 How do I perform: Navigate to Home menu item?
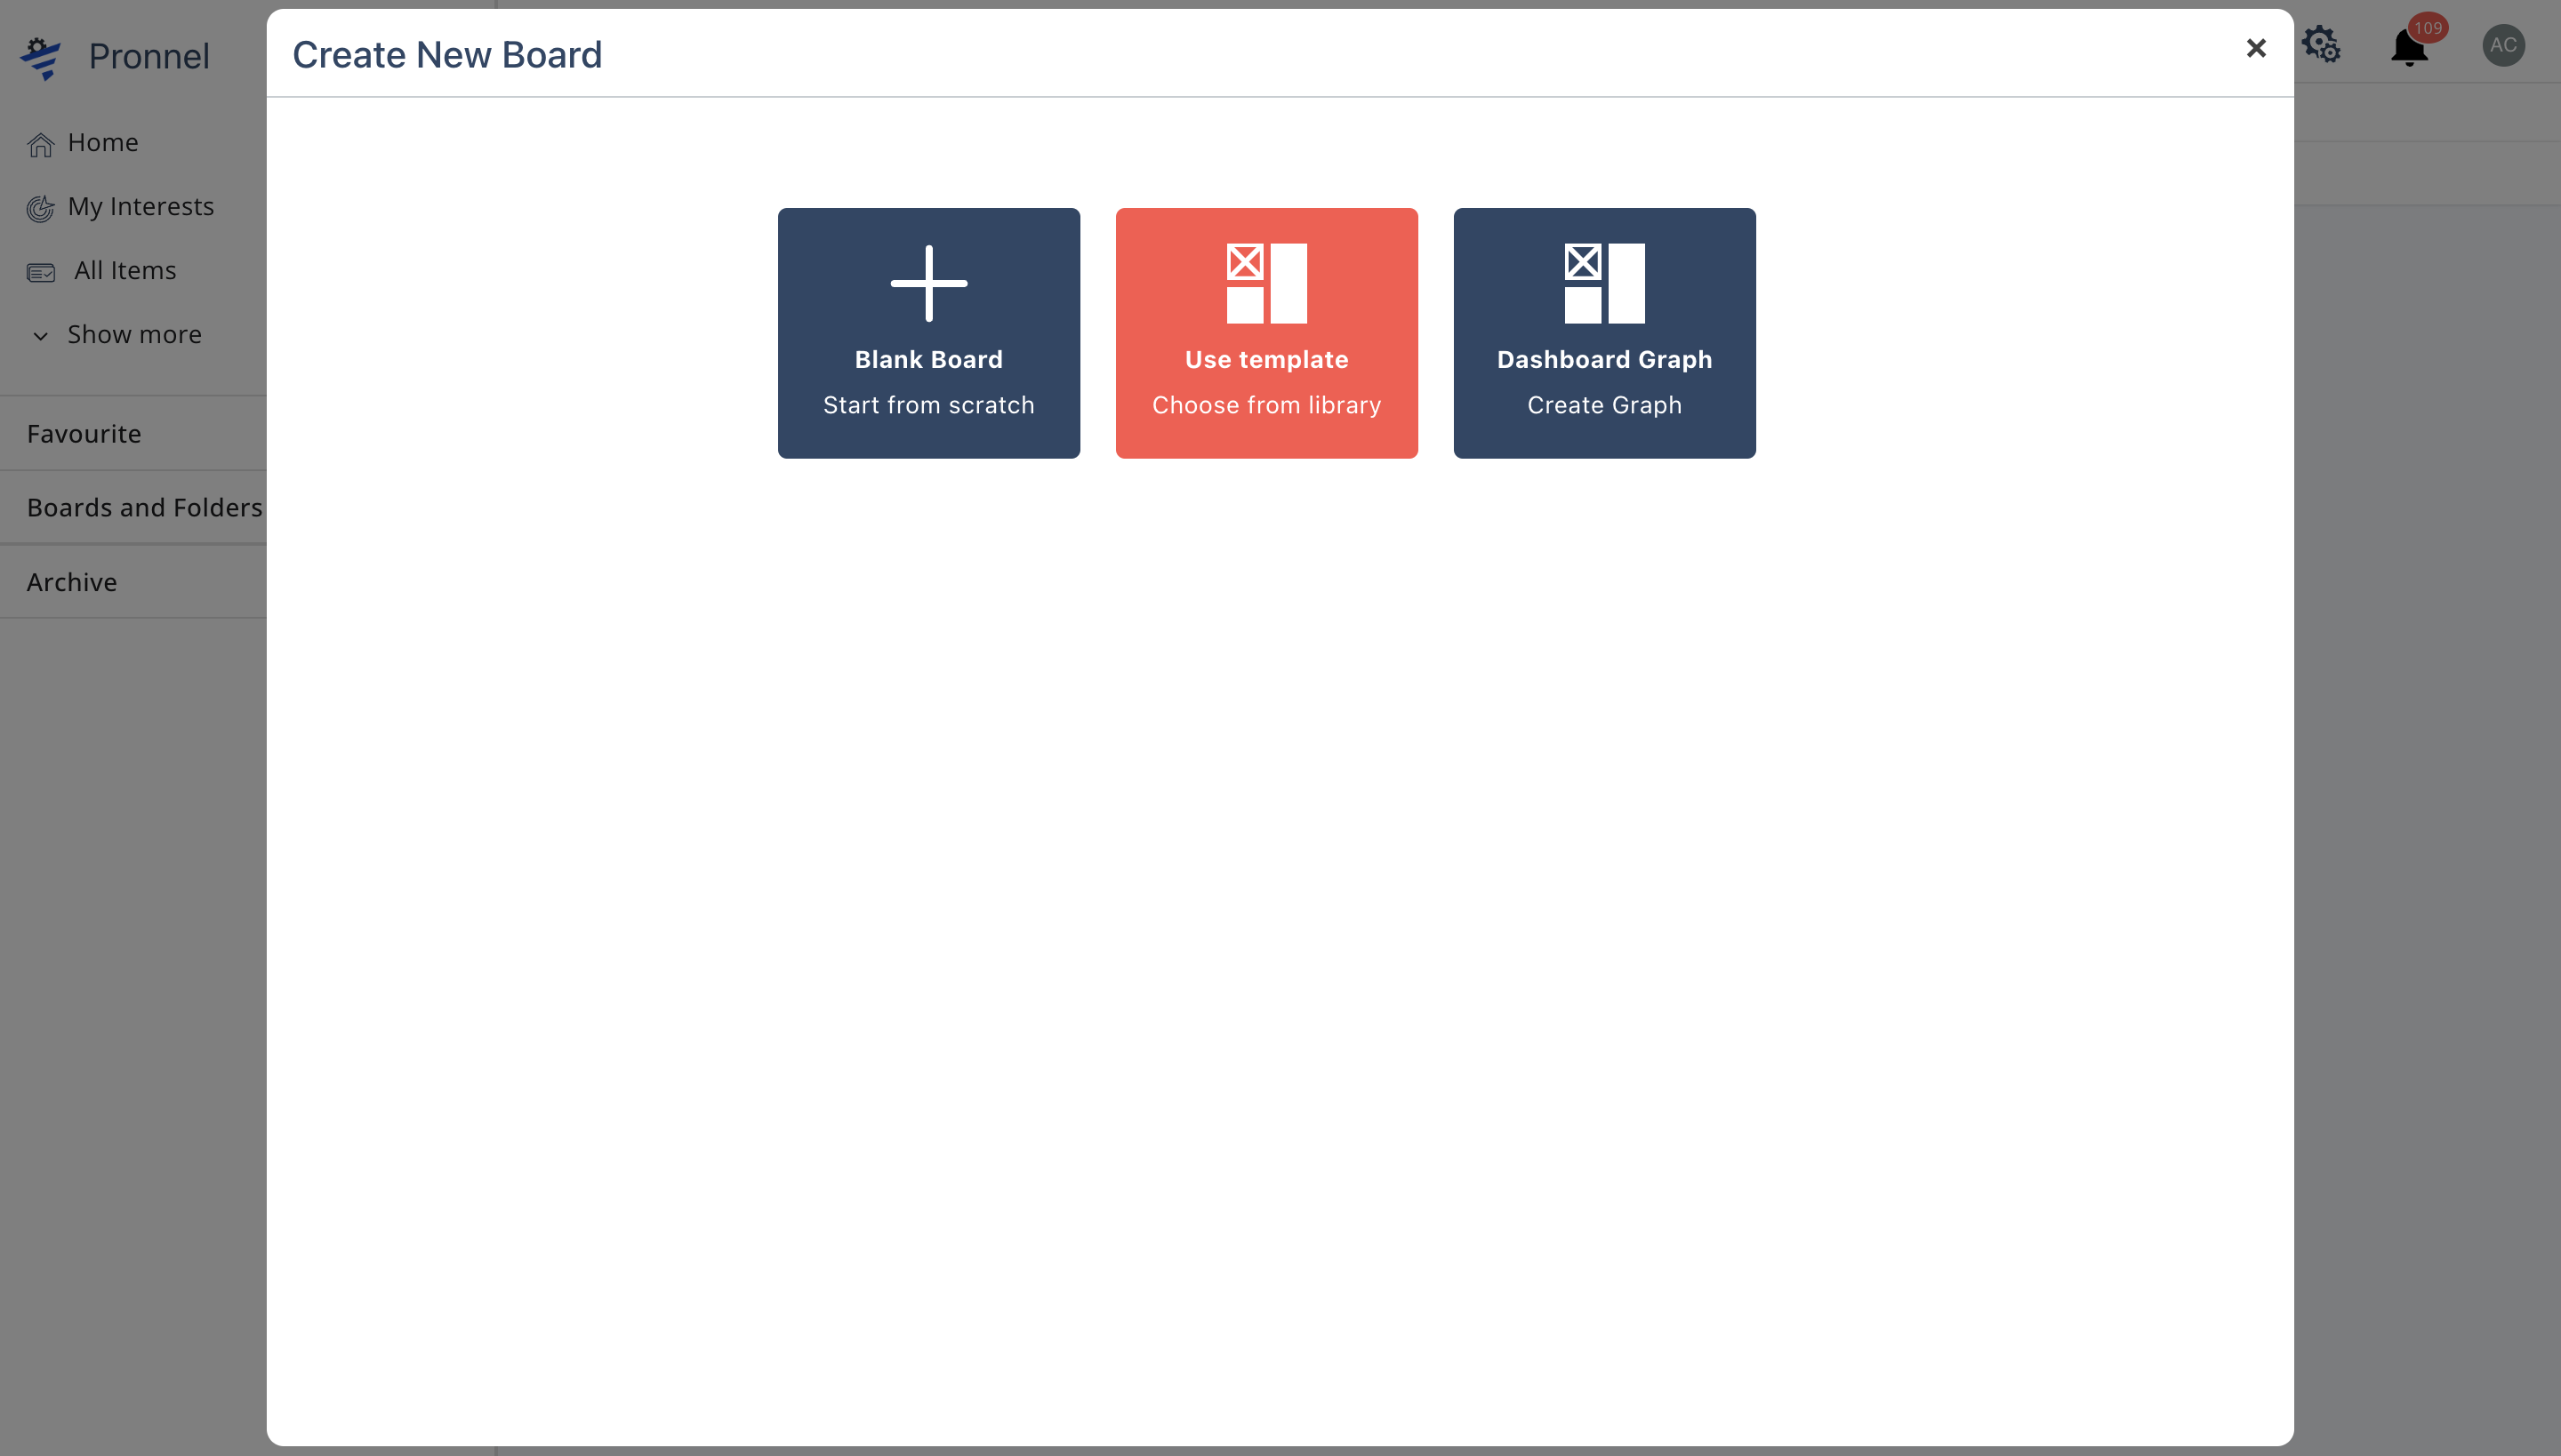(x=102, y=142)
